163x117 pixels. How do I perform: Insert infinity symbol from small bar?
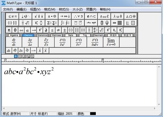(x=21, y=30)
